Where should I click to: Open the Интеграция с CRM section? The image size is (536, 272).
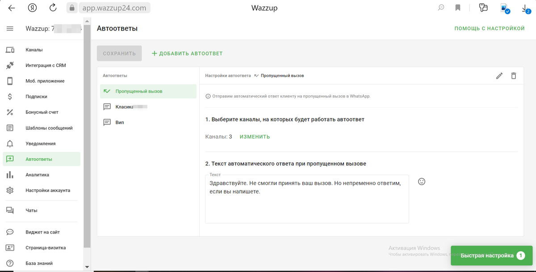pyautogui.click(x=10, y=65)
